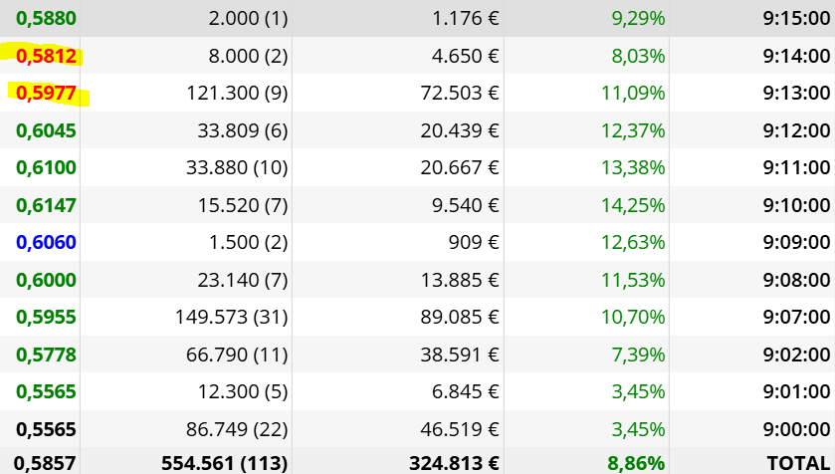Click the black price 0,5565 at 9:00:00
Viewport: 835px width, 474px height.
(x=46, y=429)
